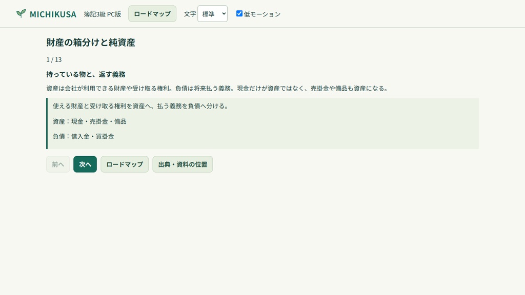525x295 pixels.
Task: Click ロードマップ button below the lesson
Action: point(125,164)
